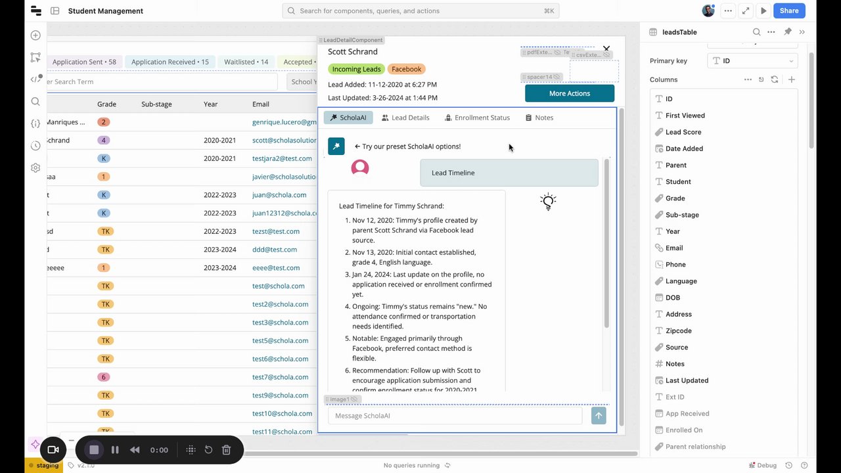Click the More Actions button

tap(570, 93)
